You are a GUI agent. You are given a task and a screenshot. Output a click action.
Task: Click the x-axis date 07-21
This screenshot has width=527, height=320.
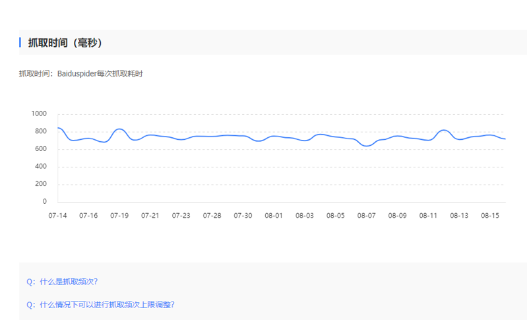click(150, 216)
